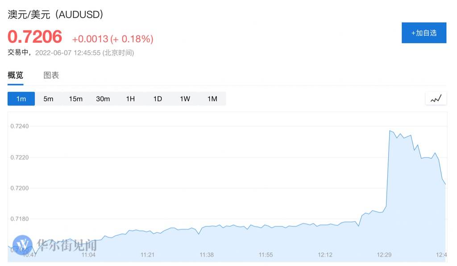Open the 概览 tab

[x=16, y=75]
